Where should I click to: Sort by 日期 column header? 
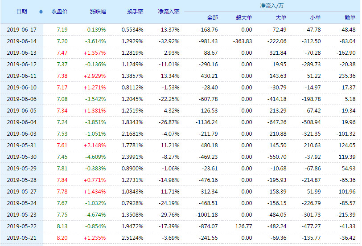22,11
